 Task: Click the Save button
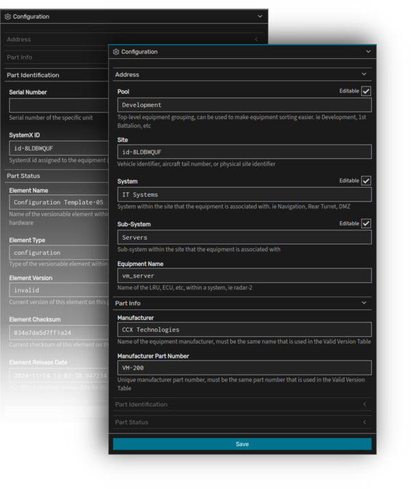(242, 444)
